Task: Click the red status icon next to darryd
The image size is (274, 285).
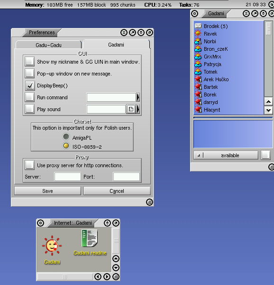Action: click(x=198, y=102)
